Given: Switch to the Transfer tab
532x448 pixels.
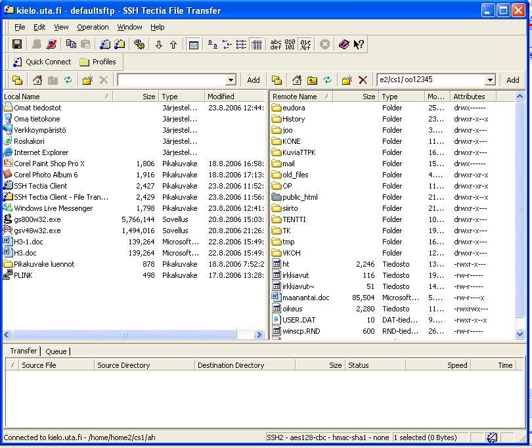Looking at the screenshot, I should coord(24,351).
